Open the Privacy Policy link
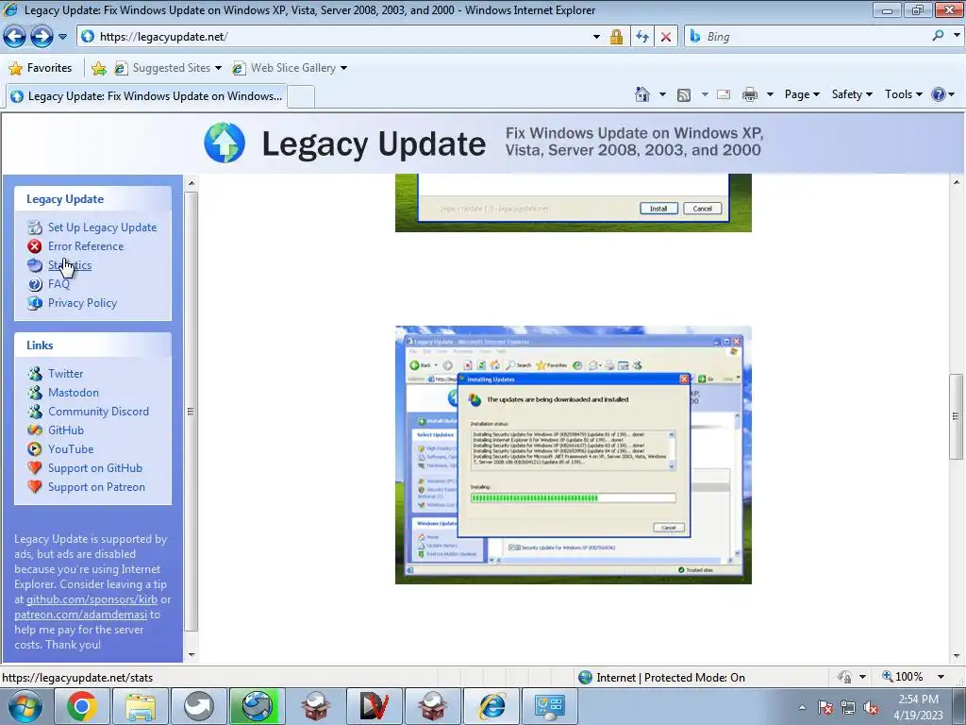Viewport: 966px width, 725px height. click(x=83, y=303)
